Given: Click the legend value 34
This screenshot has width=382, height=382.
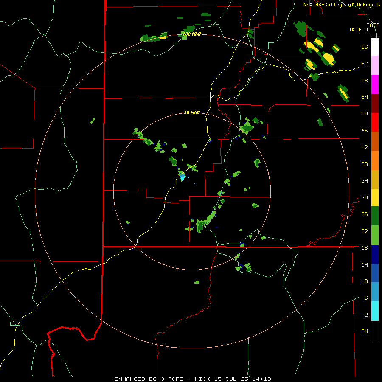Looking at the screenshot, I should [x=365, y=180].
